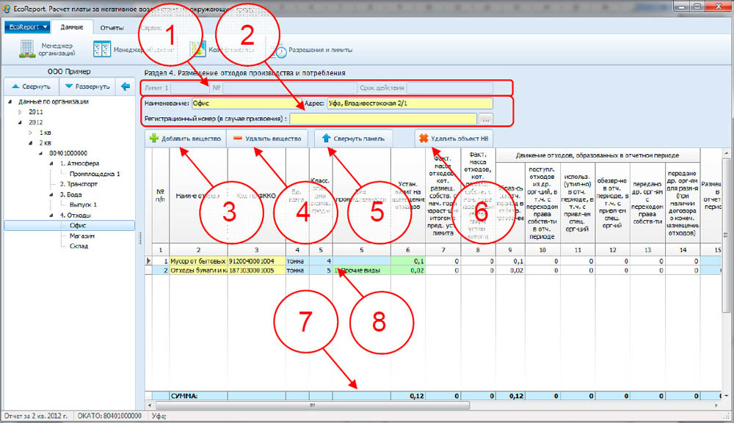734x423 pixels.
Task: Click the Отчет за 2 кв. 2012 г. status text
Action: [x=35, y=416]
